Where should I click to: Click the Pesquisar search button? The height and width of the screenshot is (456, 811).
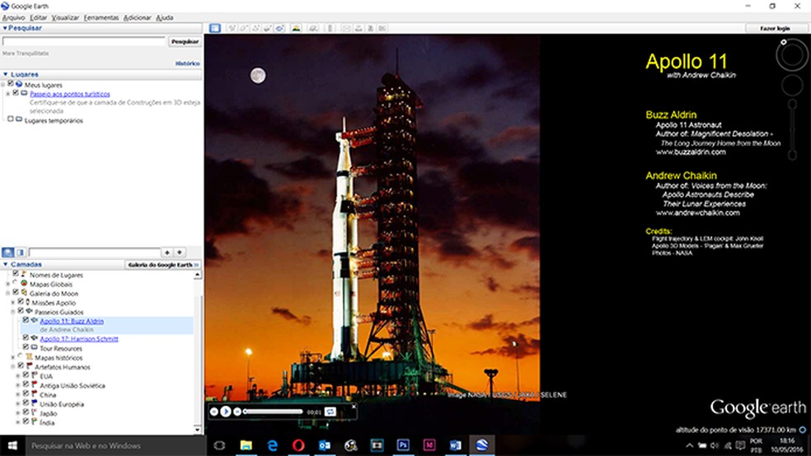(185, 41)
